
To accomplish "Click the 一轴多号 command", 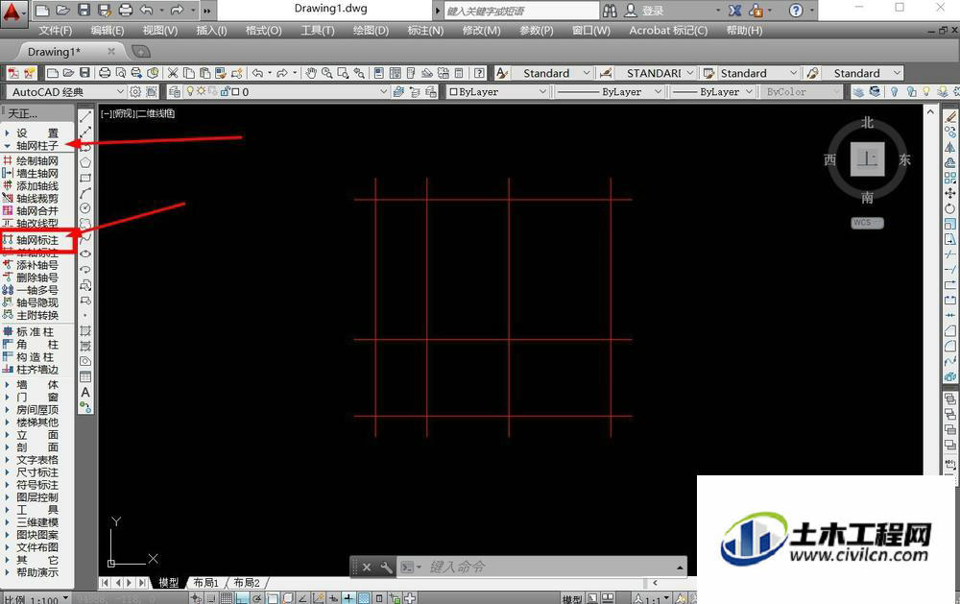I will tap(36, 290).
